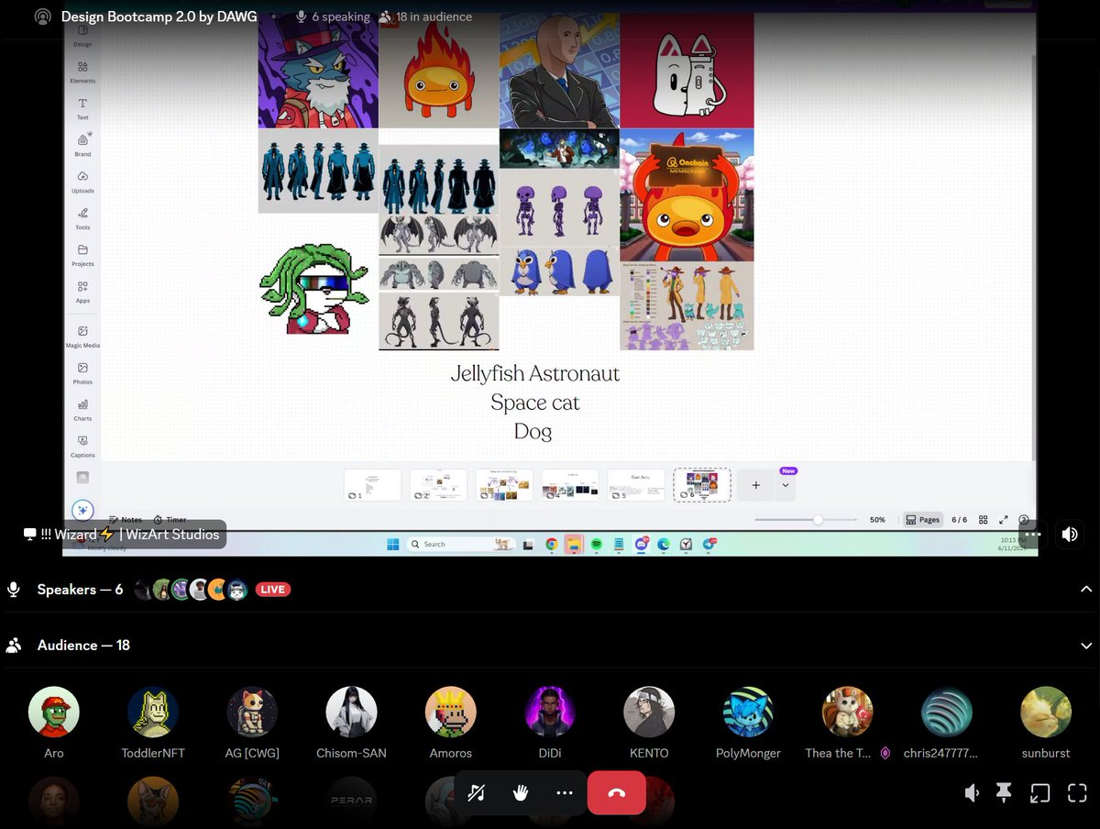The width and height of the screenshot is (1100, 829).
Task: Click the Canva magic assistant sparkle button
Action: coord(82,511)
